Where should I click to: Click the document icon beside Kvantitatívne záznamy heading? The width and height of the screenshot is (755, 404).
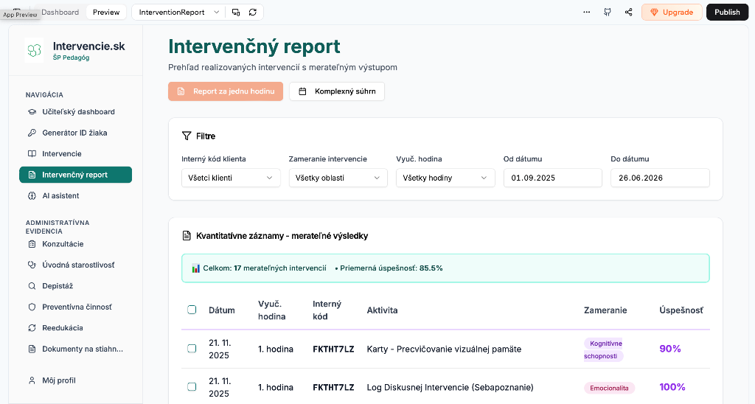click(x=187, y=236)
